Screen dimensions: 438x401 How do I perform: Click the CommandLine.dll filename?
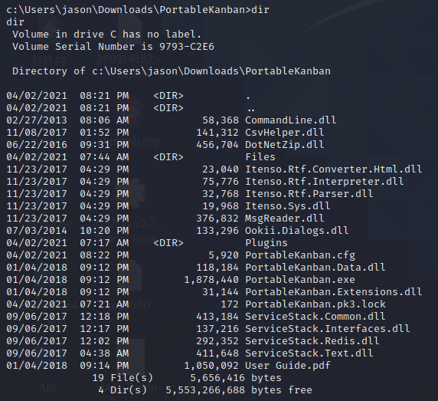tap(291, 120)
